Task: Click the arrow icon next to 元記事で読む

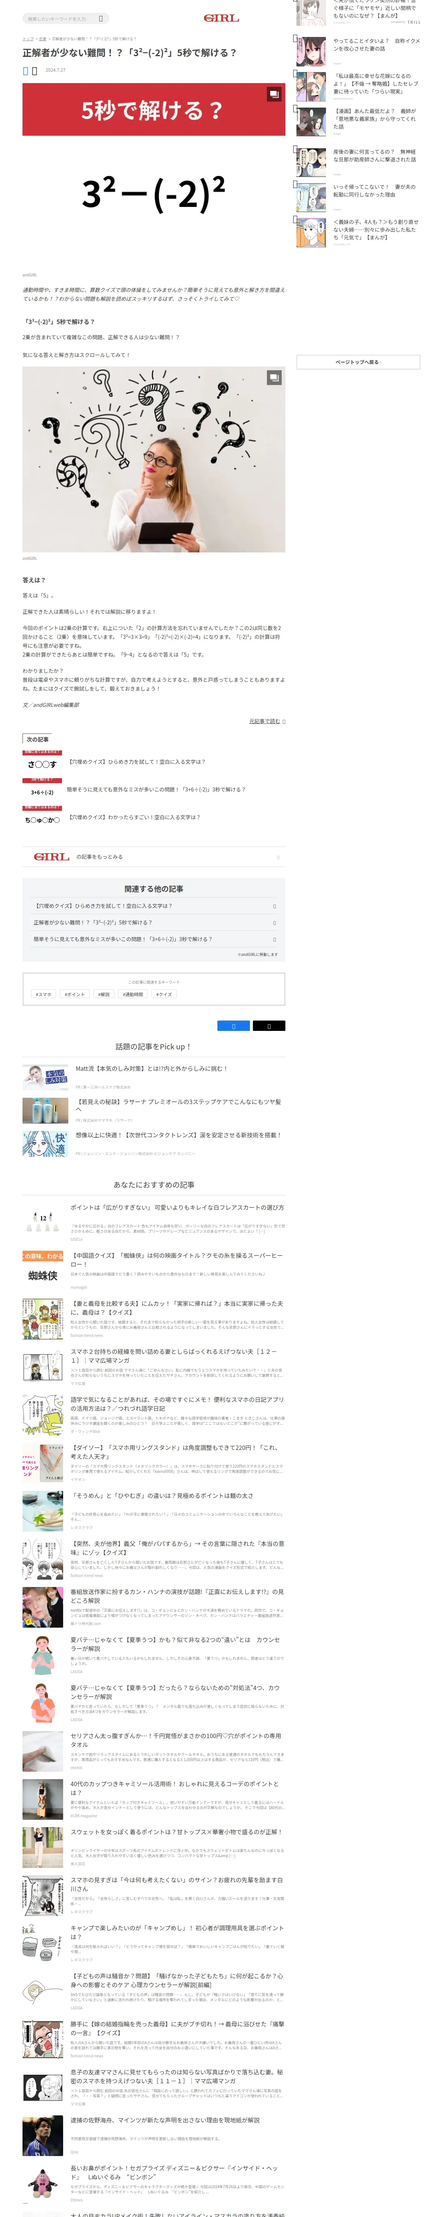Action: click(284, 721)
